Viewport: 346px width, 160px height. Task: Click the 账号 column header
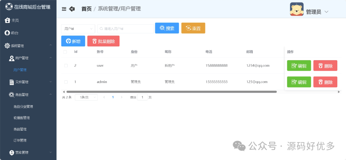tap(100, 52)
